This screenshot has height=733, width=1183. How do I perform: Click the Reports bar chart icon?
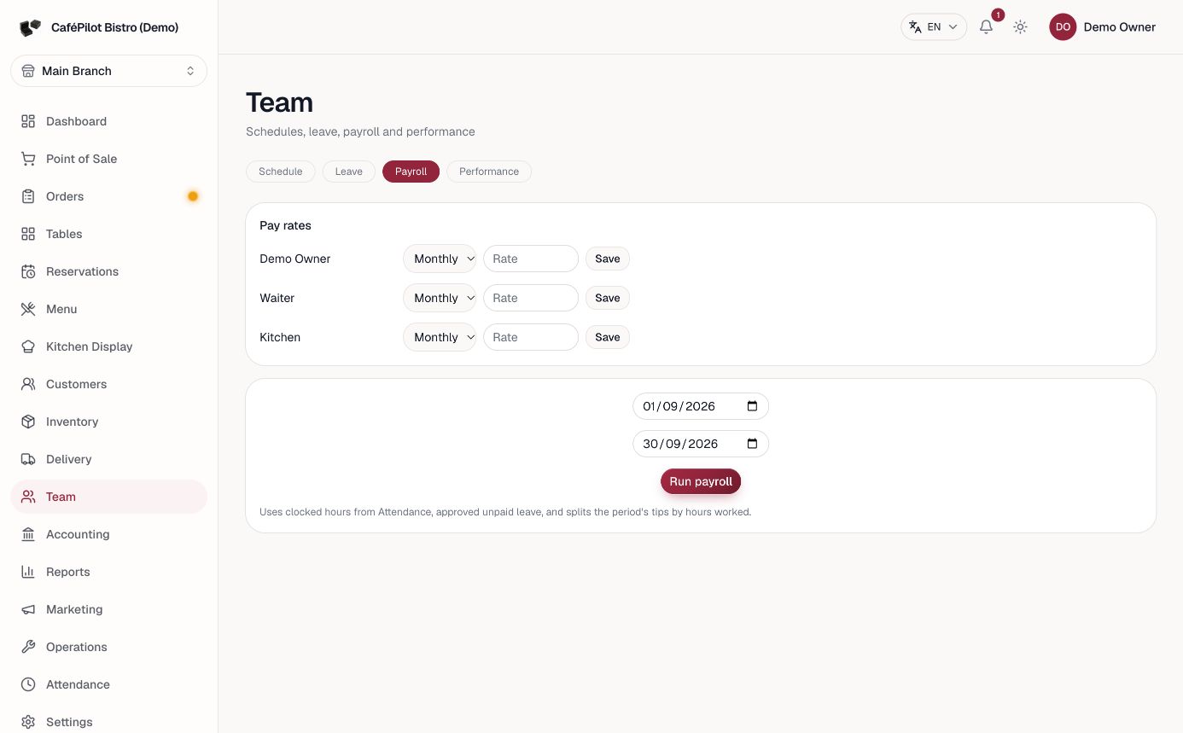pyautogui.click(x=28, y=572)
